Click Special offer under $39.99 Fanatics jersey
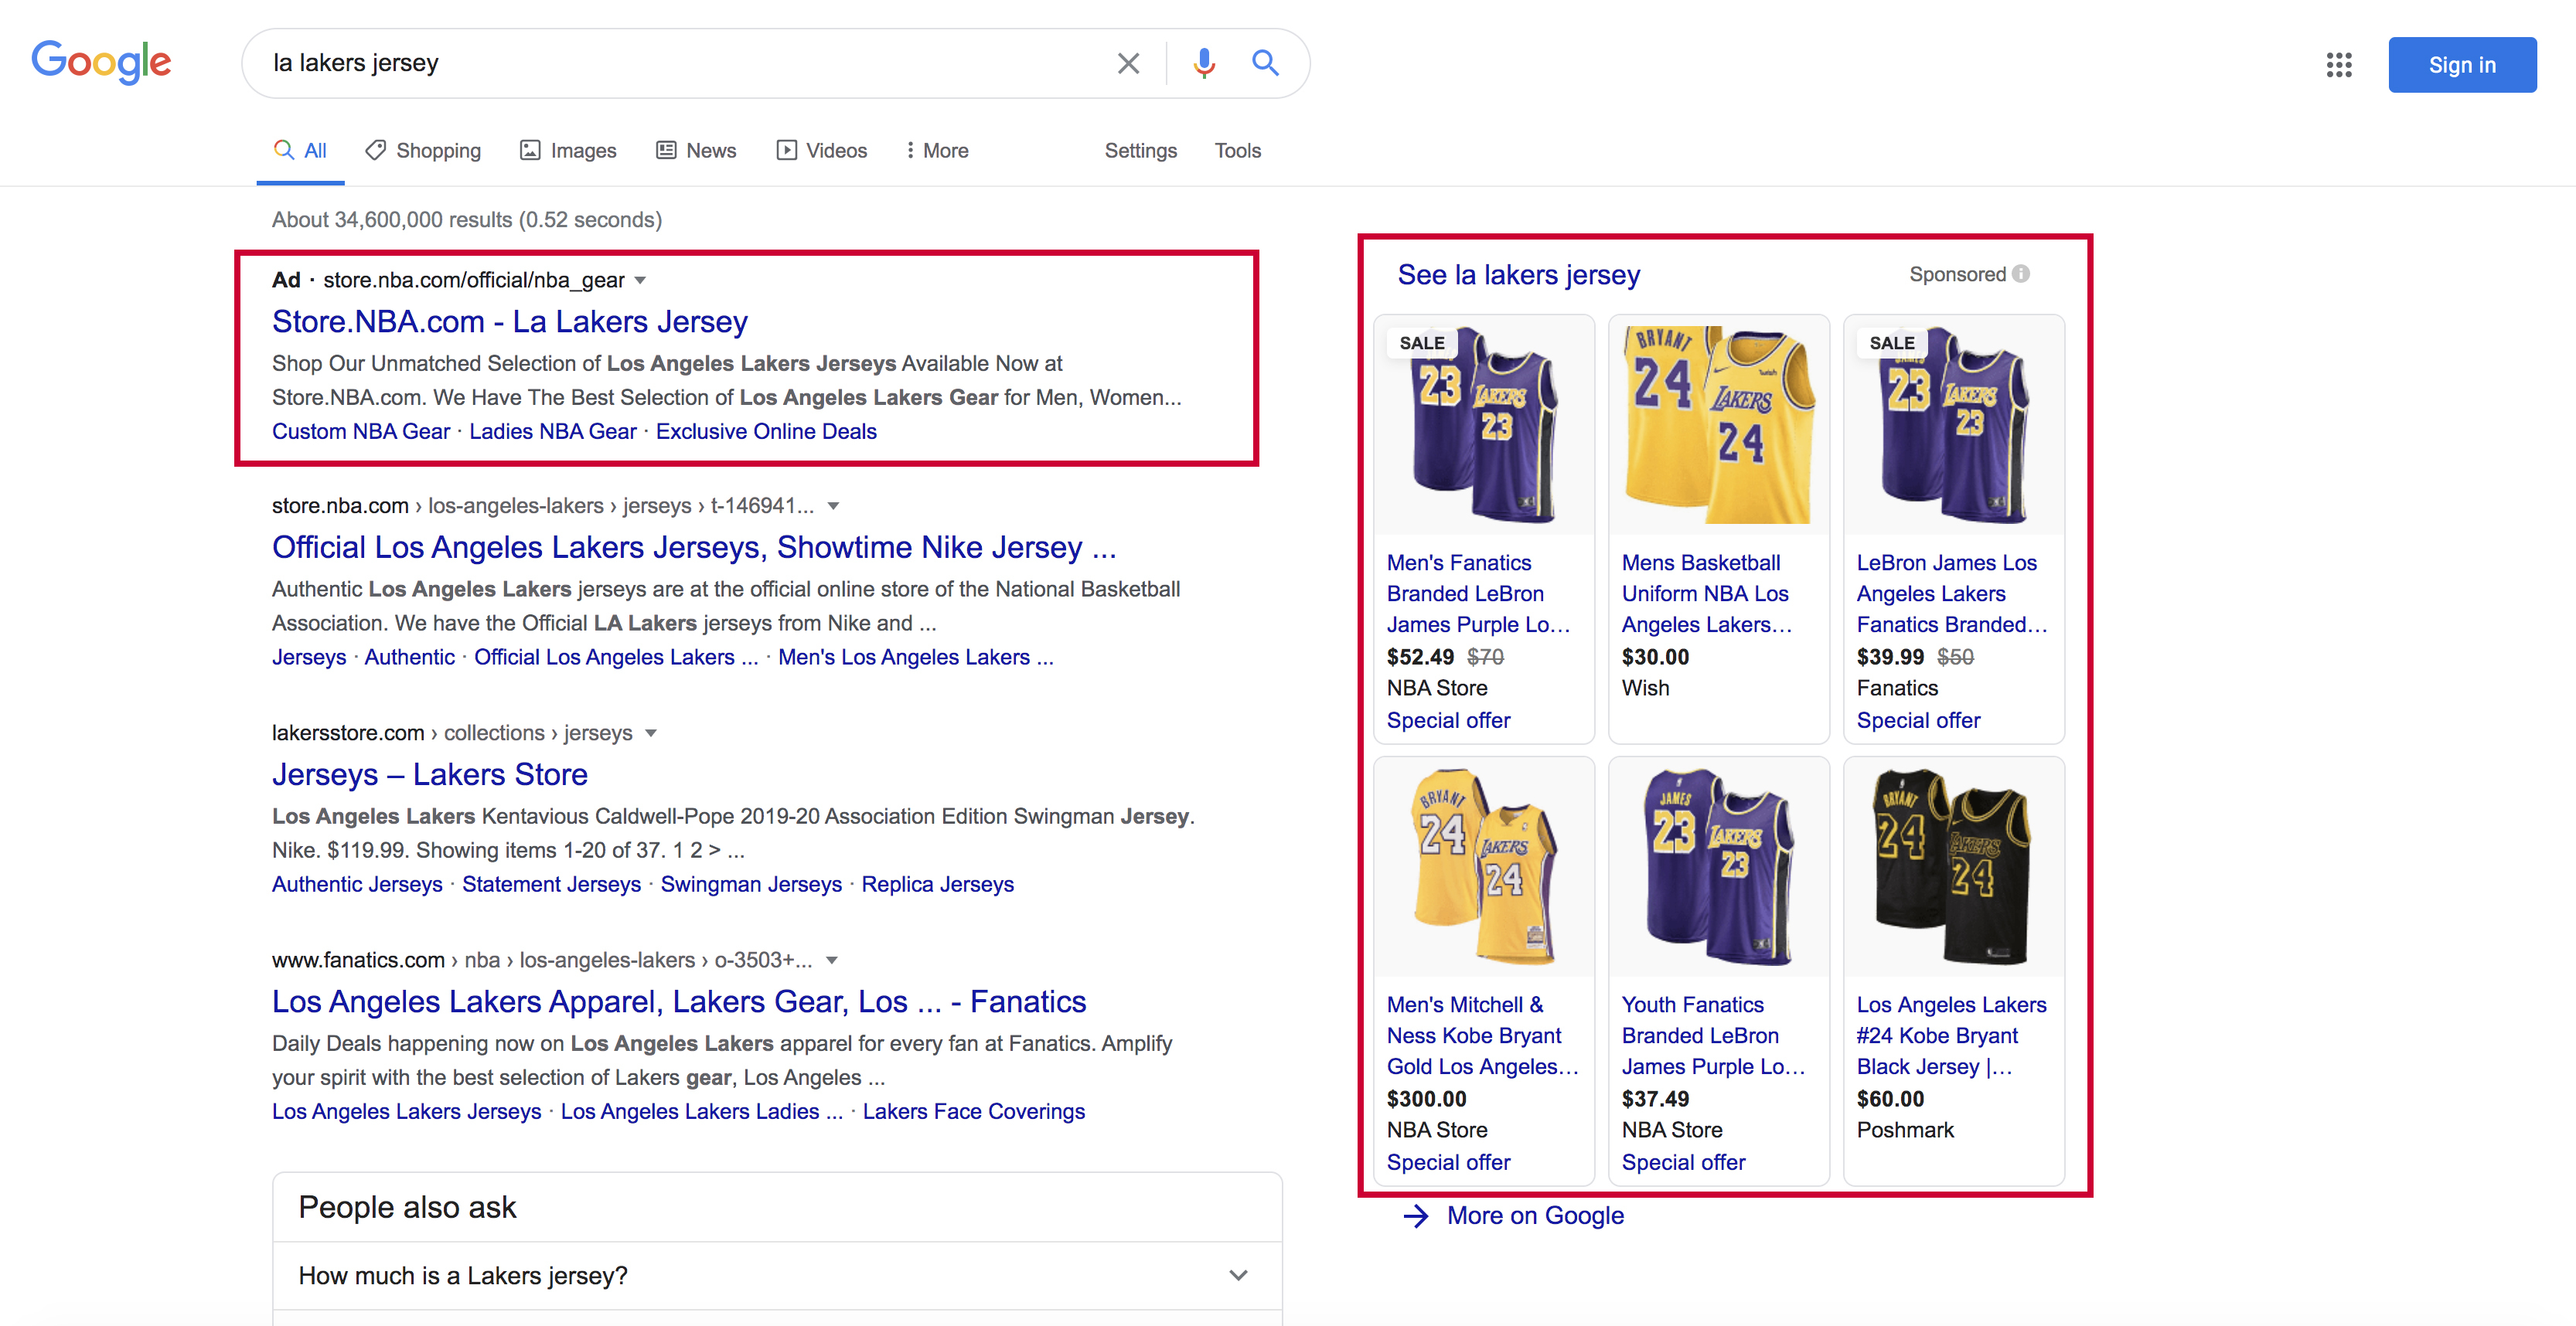 [x=1918, y=720]
